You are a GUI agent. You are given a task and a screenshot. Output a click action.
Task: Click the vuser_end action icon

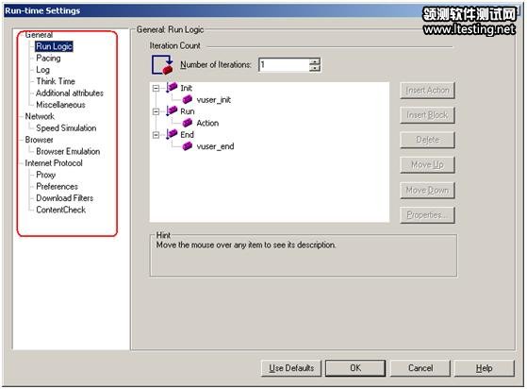[x=188, y=146]
